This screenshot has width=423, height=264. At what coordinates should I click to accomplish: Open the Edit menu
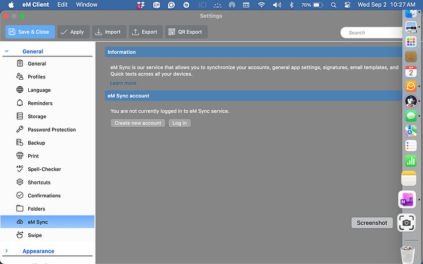[63, 5]
